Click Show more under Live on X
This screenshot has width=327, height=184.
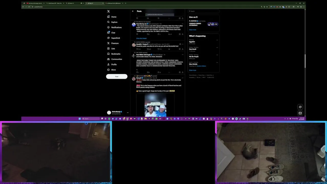[x=192, y=30]
